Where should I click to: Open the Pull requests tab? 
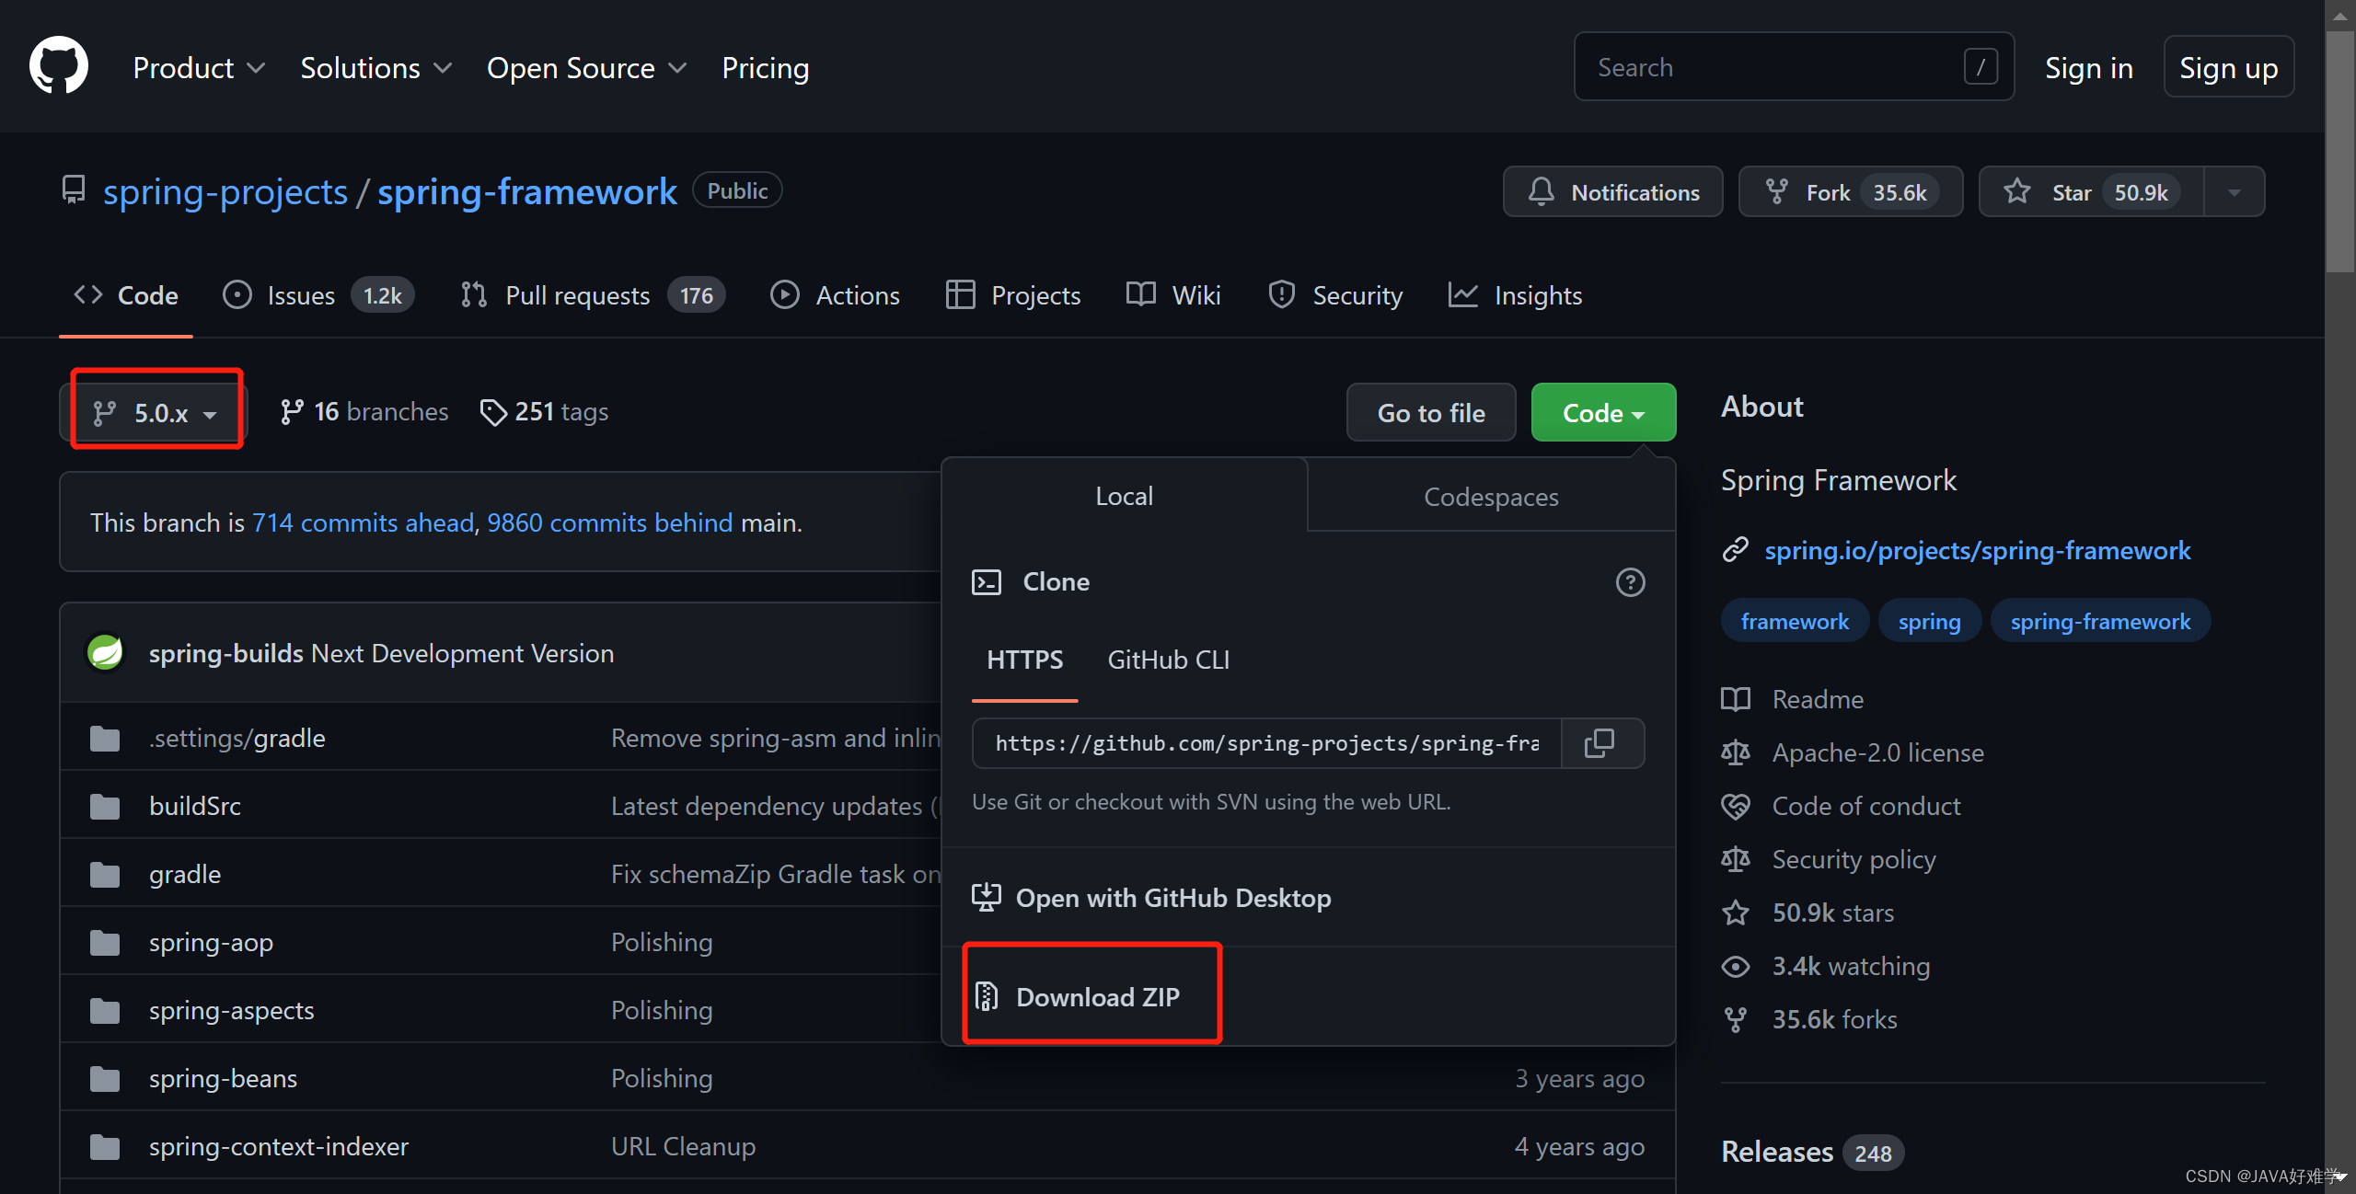[593, 295]
